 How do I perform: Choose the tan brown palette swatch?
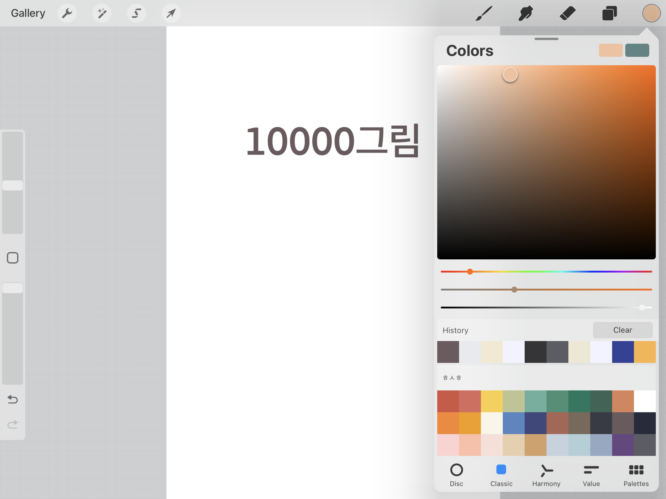pos(536,445)
